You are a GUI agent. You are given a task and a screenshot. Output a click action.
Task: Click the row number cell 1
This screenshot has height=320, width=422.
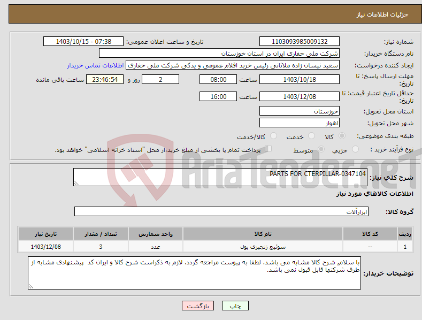405,247
